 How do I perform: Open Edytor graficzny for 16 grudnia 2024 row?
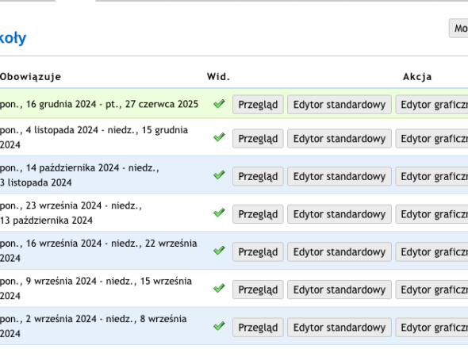(x=432, y=105)
